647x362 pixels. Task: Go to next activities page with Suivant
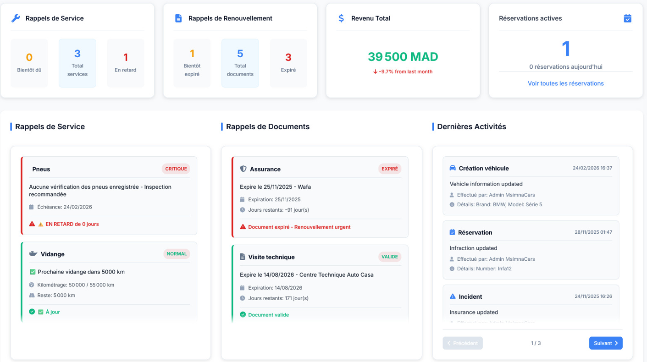tap(605, 343)
